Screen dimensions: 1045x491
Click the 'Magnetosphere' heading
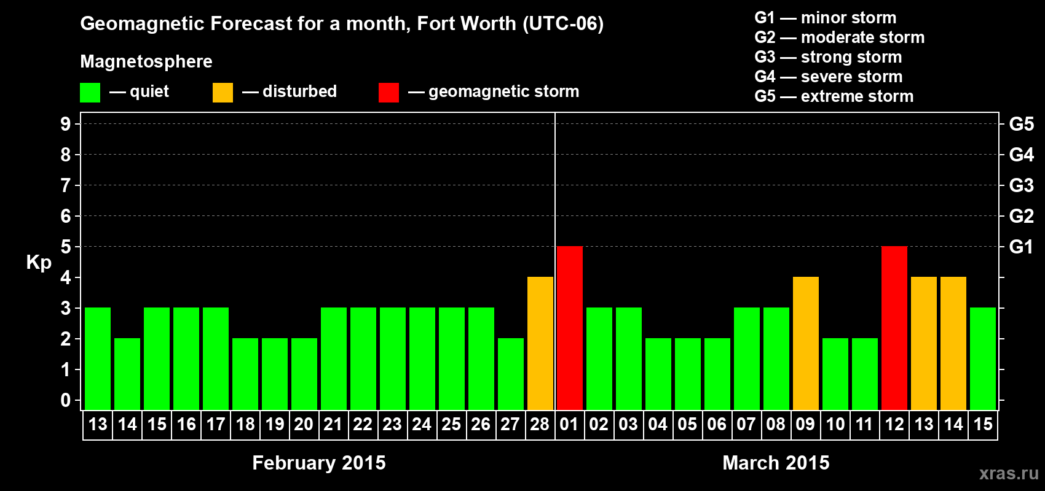point(146,61)
